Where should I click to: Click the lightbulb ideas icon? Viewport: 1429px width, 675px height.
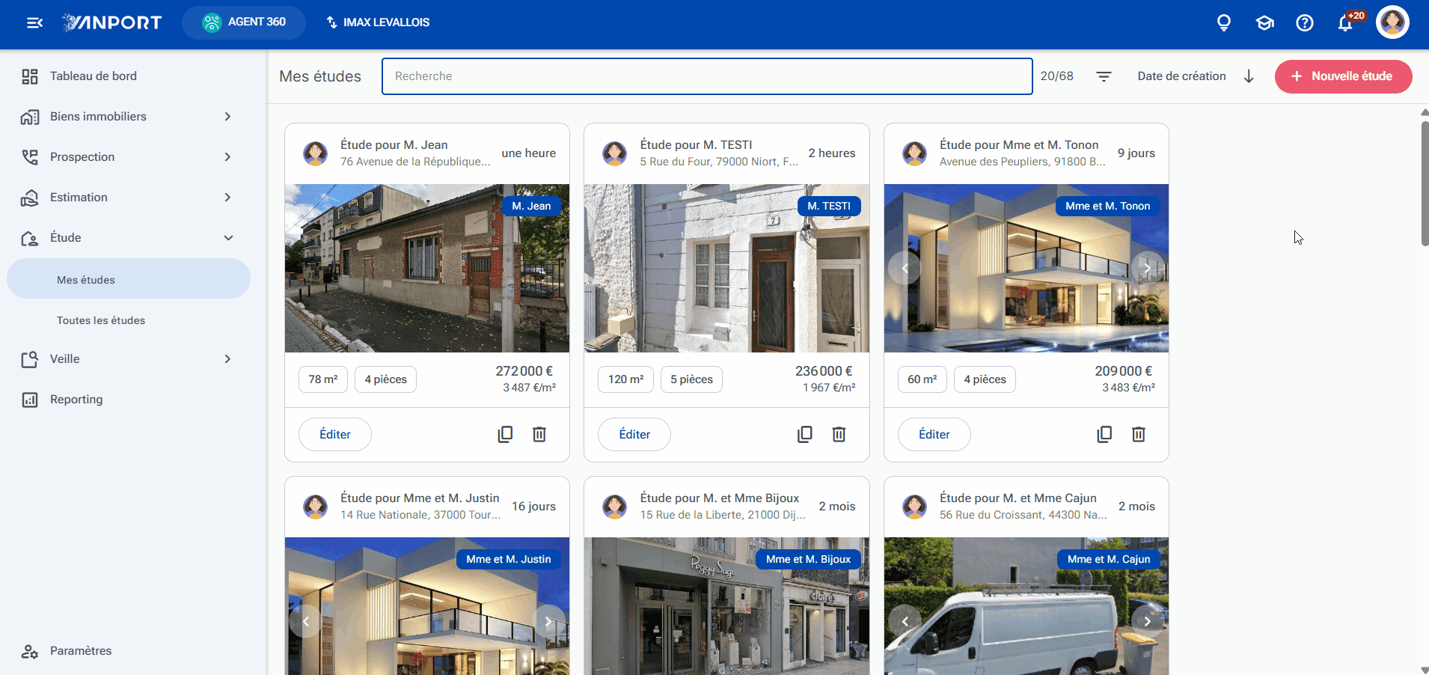1224,22
